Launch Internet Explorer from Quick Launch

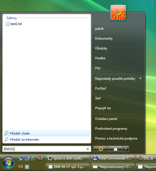[34, 158]
